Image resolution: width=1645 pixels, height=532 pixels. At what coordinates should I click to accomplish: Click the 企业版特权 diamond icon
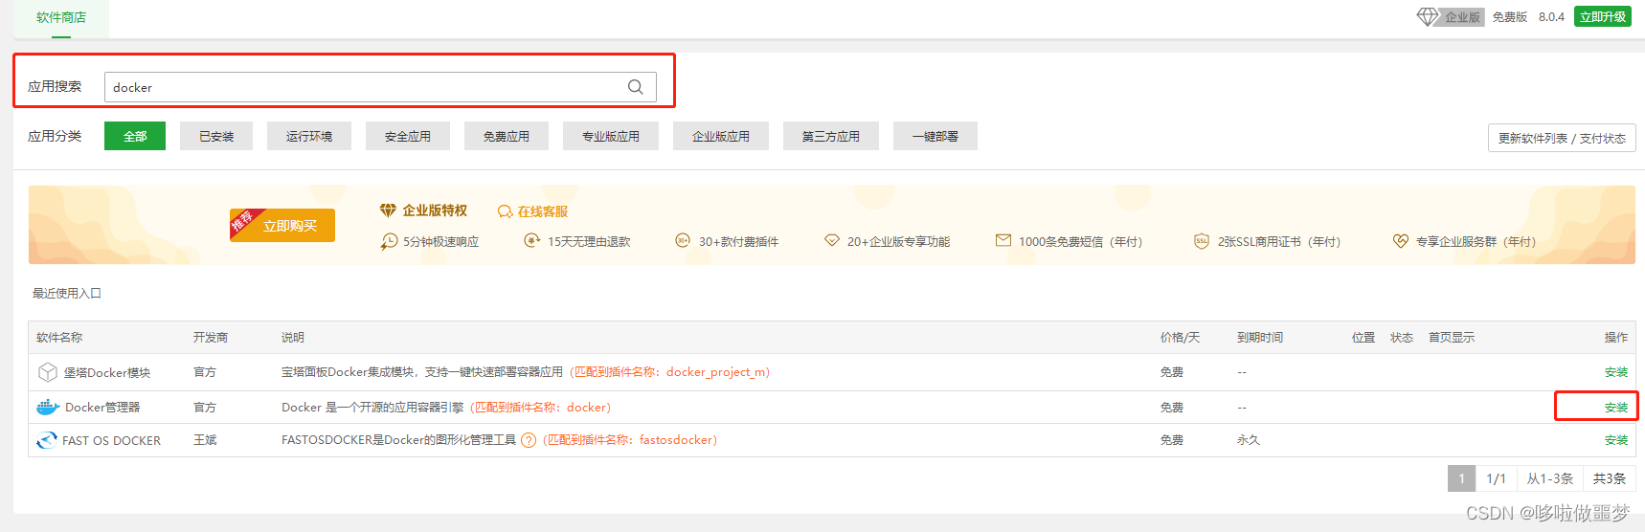tap(388, 211)
